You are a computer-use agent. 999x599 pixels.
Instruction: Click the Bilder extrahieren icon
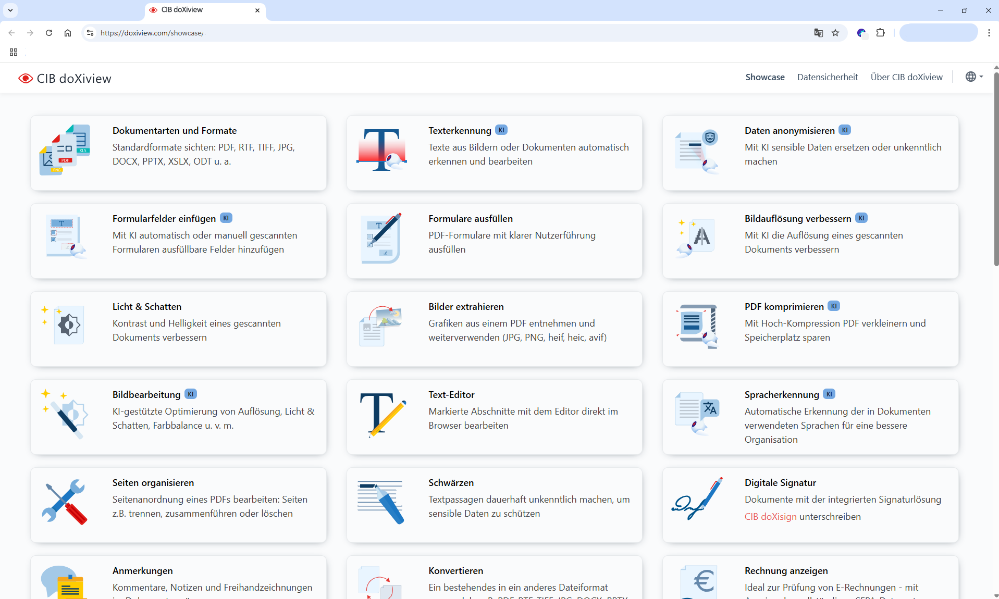[x=381, y=326]
